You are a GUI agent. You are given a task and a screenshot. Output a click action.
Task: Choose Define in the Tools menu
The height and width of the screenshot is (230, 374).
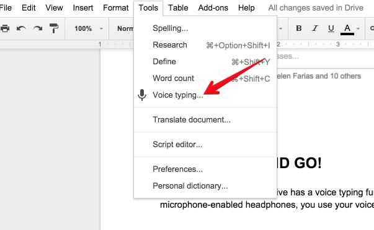205,62
